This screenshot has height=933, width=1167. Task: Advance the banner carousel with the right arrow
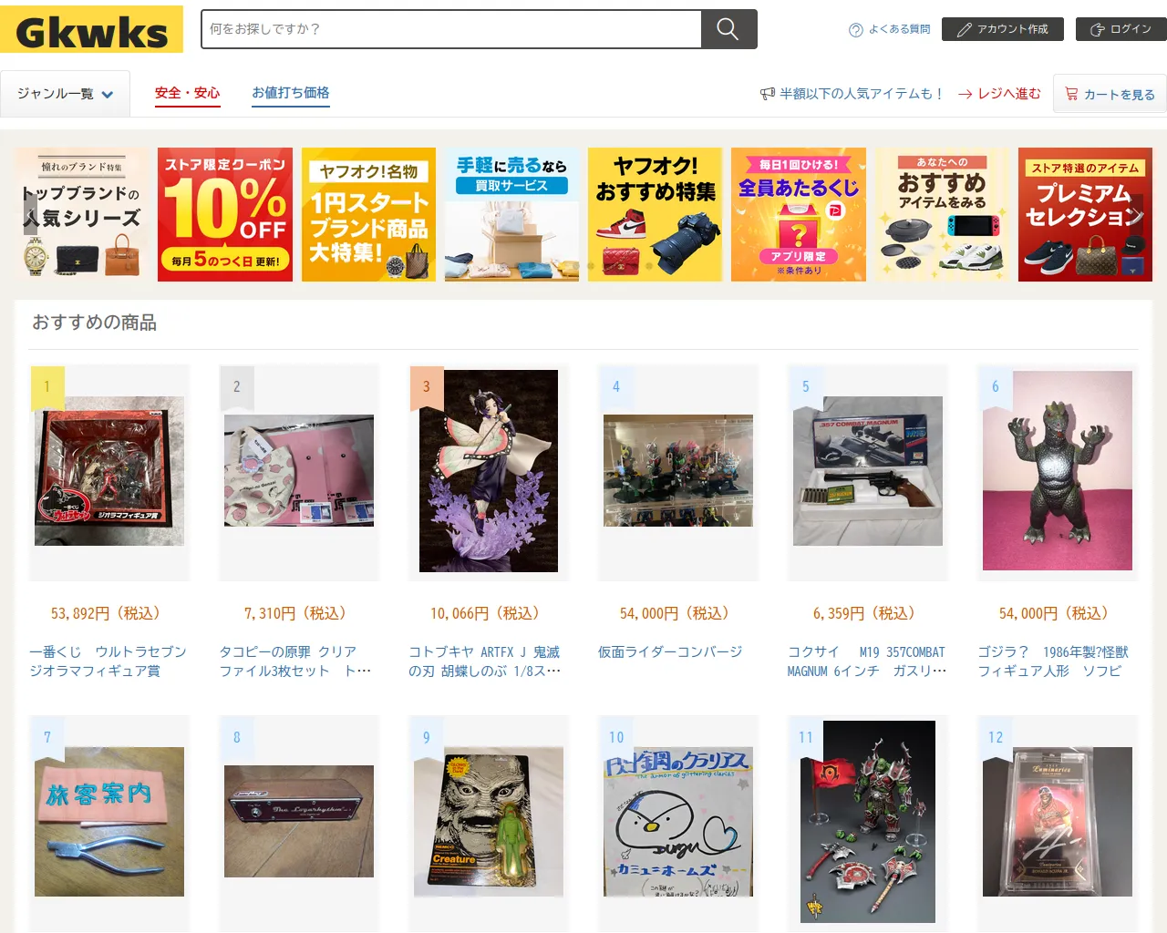[1137, 215]
